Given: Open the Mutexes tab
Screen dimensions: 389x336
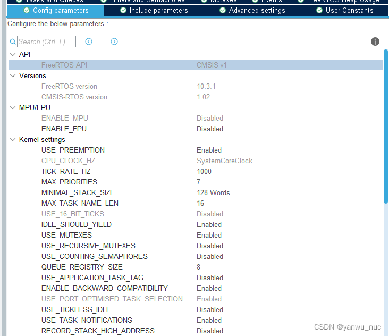Looking at the screenshot, I should [x=218, y=2].
